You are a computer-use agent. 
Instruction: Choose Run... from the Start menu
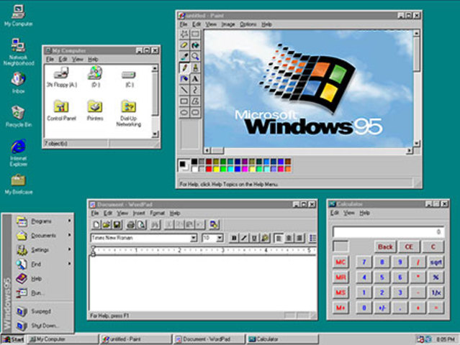tap(44, 293)
